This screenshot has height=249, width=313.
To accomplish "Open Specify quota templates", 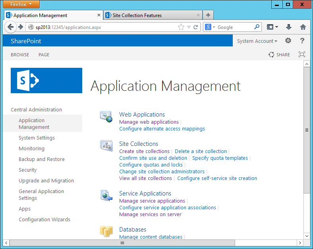I will tap(220, 158).
